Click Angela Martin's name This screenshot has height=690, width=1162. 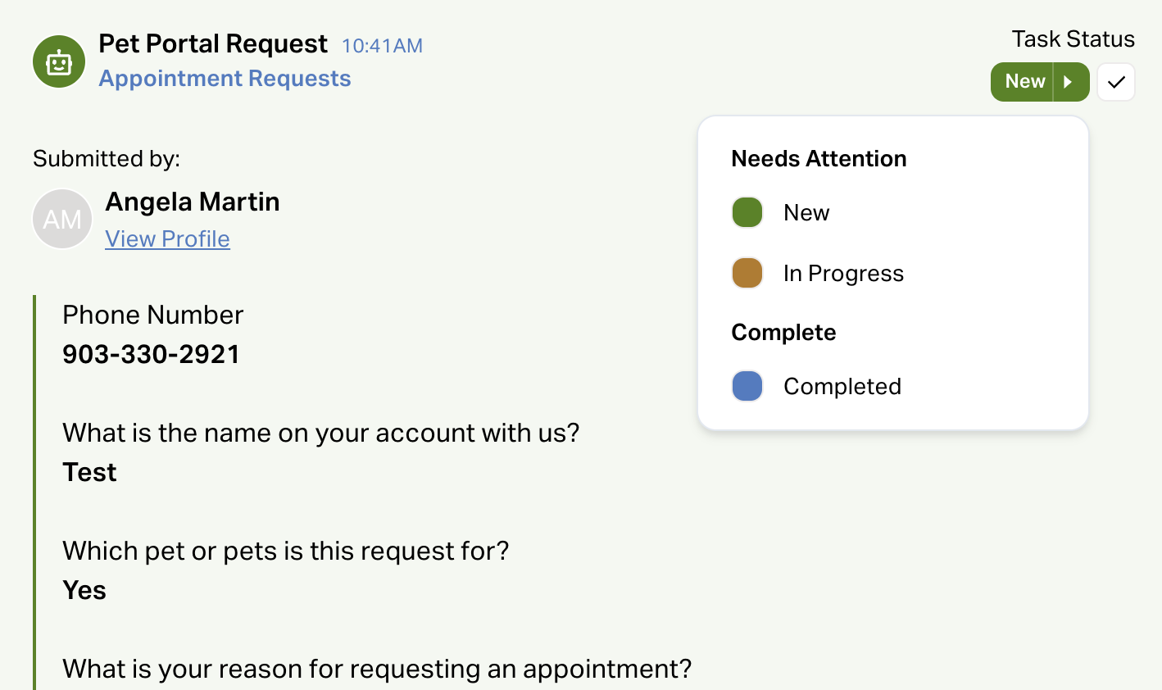[193, 202]
